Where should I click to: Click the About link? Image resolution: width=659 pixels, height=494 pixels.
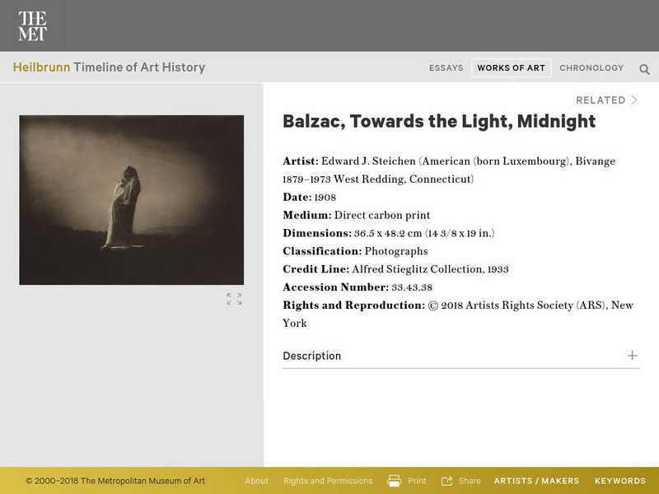pos(256,481)
